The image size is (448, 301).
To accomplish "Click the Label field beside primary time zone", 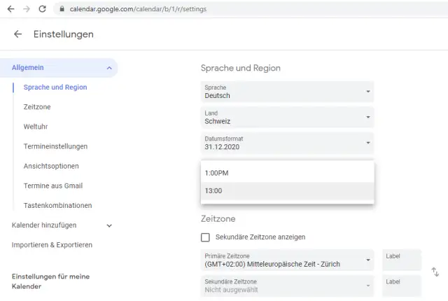I will click(x=402, y=261).
